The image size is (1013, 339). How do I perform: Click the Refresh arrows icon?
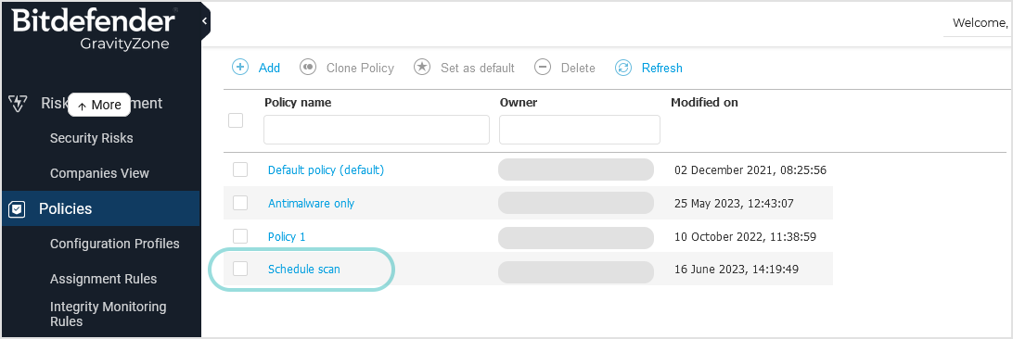(622, 67)
